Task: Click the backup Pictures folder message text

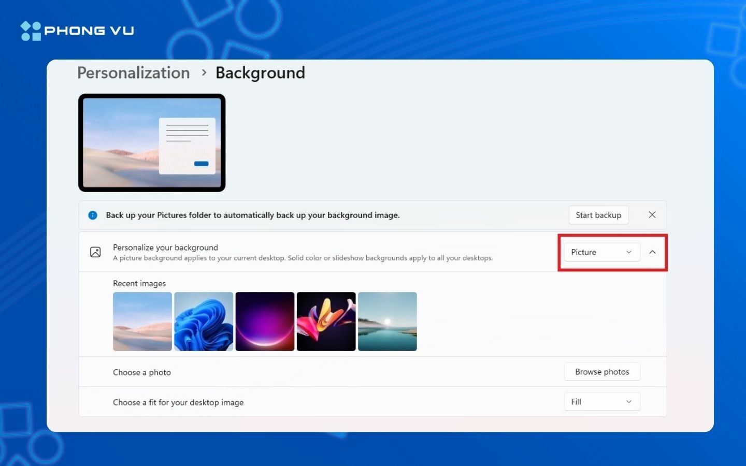Action: coord(253,215)
